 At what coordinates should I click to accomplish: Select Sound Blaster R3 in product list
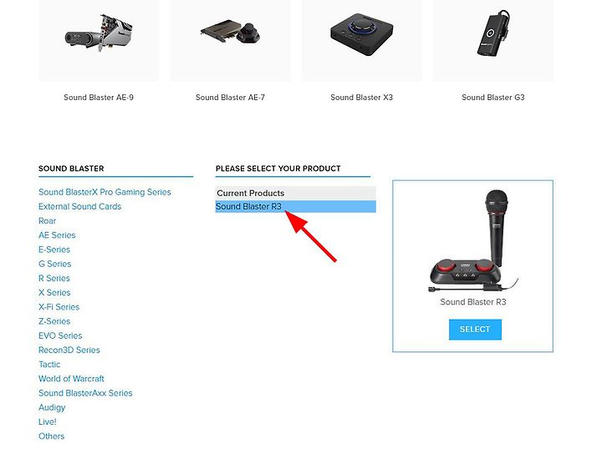[295, 206]
